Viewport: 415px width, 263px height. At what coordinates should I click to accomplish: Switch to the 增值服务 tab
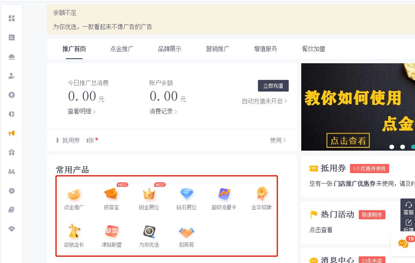point(265,48)
